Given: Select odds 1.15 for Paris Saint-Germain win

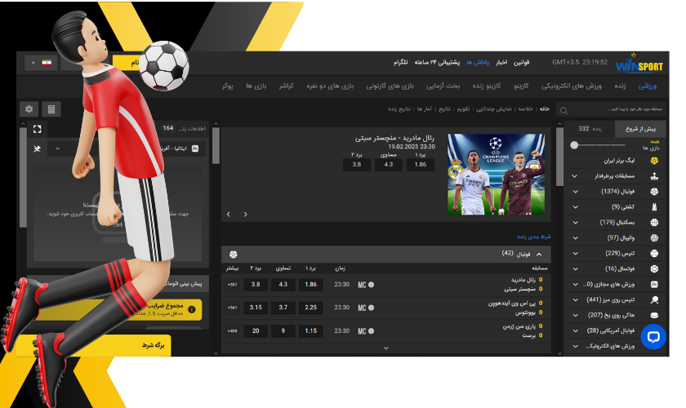Looking at the screenshot, I should point(310,331).
